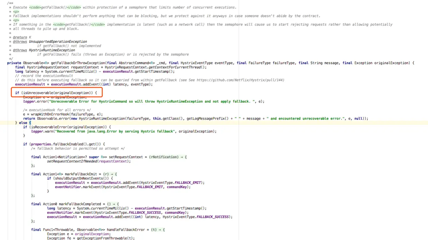This screenshot has width=428, height=240.
Task: Click the 'Action0' type name
Action: click(x=50, y=204)
